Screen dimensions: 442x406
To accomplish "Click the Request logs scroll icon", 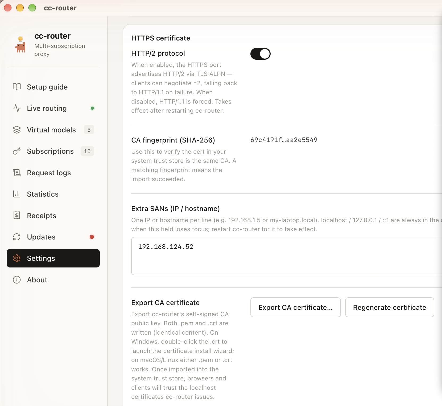I will click(x=17, y=173).
